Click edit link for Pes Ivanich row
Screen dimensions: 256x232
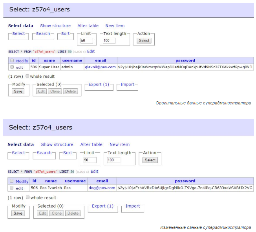click(20, 188)
